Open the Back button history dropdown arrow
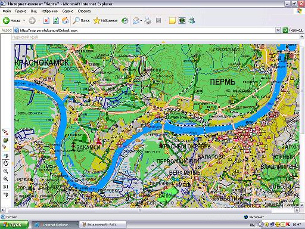 [24, 20]
